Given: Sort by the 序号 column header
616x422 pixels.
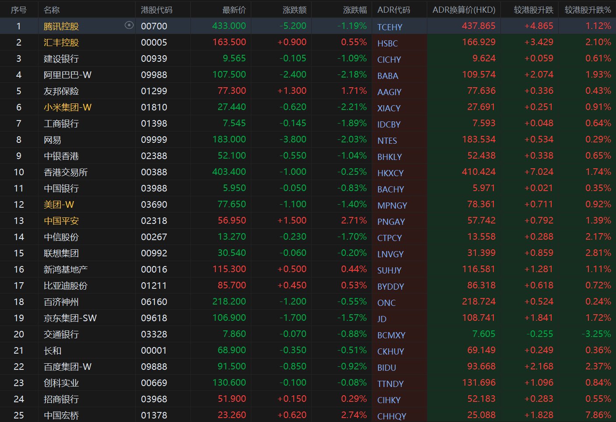Looking at the screenshot, I should (19, 10).
